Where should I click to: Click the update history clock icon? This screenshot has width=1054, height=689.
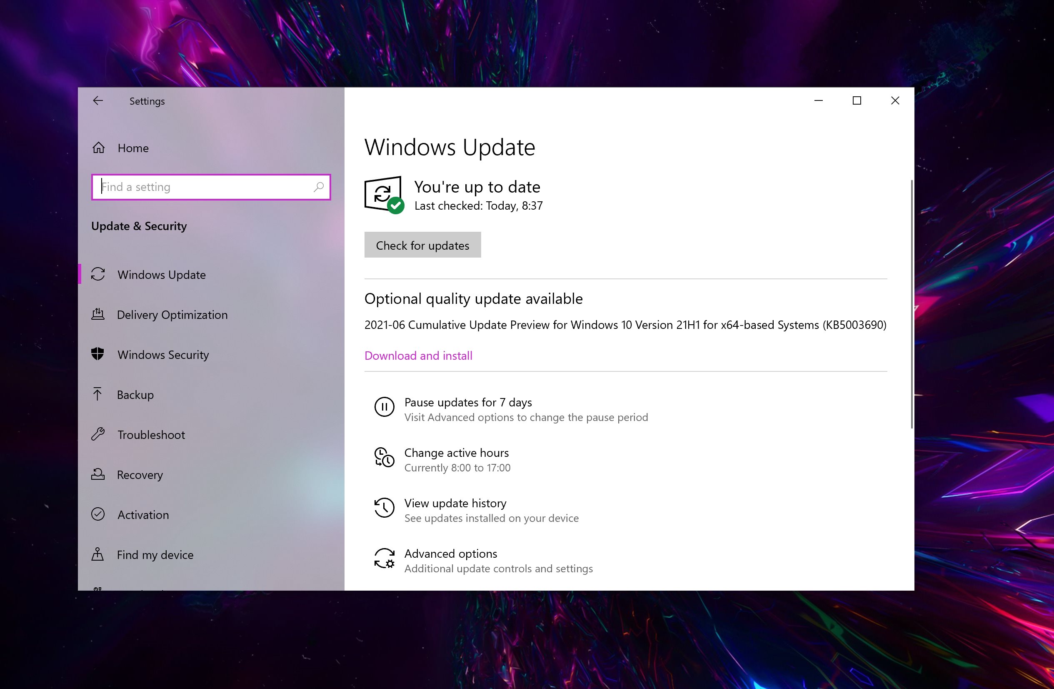pos(384,507)
